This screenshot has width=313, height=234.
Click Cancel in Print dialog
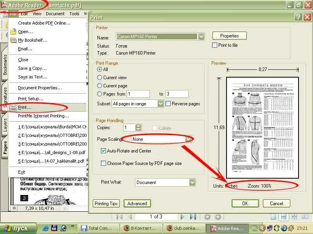click(277, 203)
